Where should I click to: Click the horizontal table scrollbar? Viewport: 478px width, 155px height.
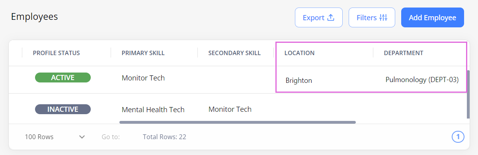pos(238,122)
